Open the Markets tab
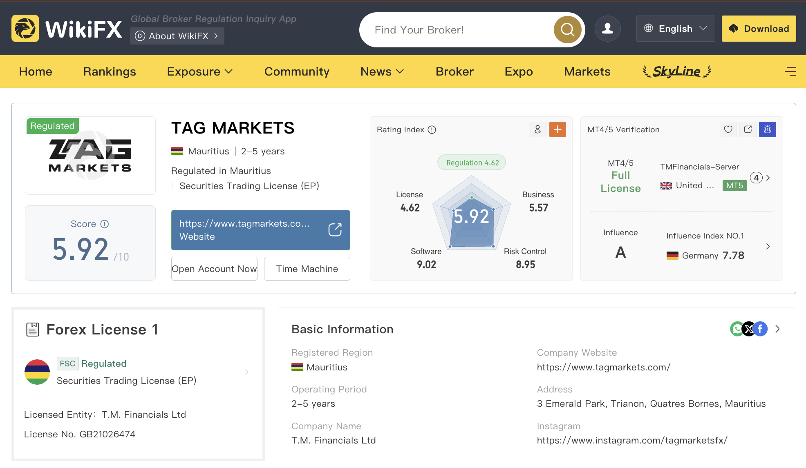The height and width of the screenshot is (468, 806). click(587, 71)
